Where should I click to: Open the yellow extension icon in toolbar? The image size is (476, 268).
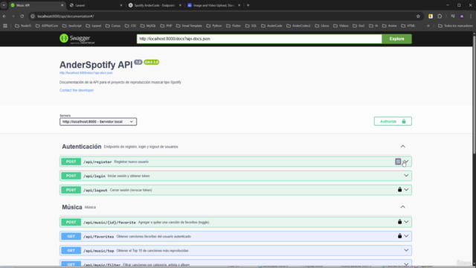431,16
